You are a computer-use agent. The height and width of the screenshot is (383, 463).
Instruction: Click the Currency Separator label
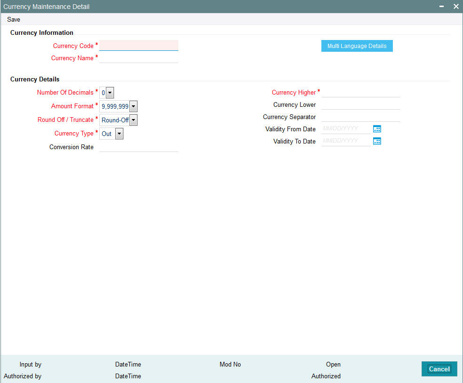289,117
